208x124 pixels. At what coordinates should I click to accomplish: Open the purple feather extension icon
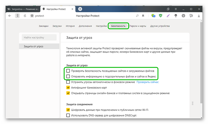(168, 16)
